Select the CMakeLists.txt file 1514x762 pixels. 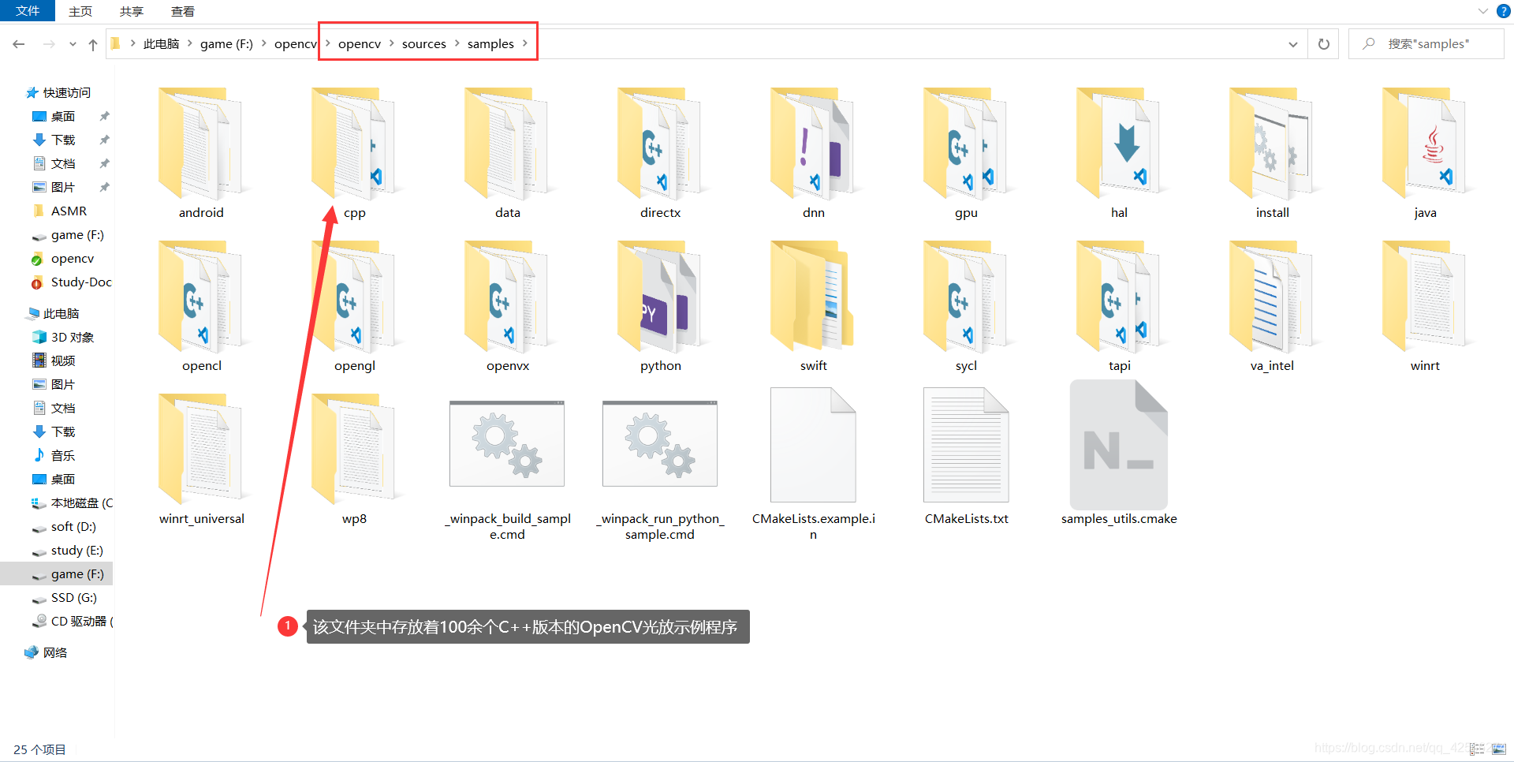point(966,458)
